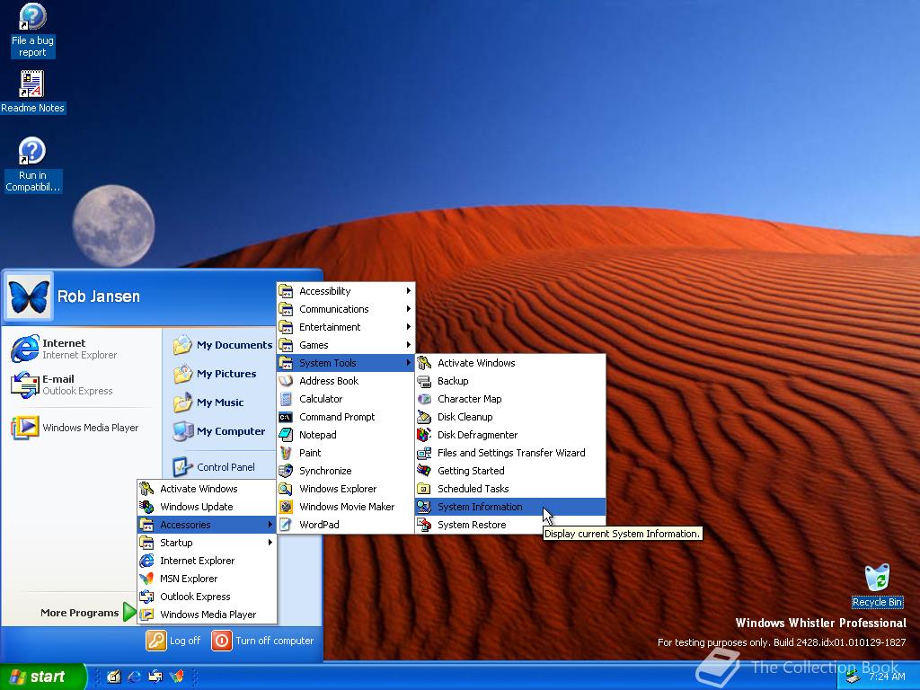The width and height of the screenshot is (920, 690).
Task: Open the Run in Compatibility desktop shortcut
Action: click(32, 164)
